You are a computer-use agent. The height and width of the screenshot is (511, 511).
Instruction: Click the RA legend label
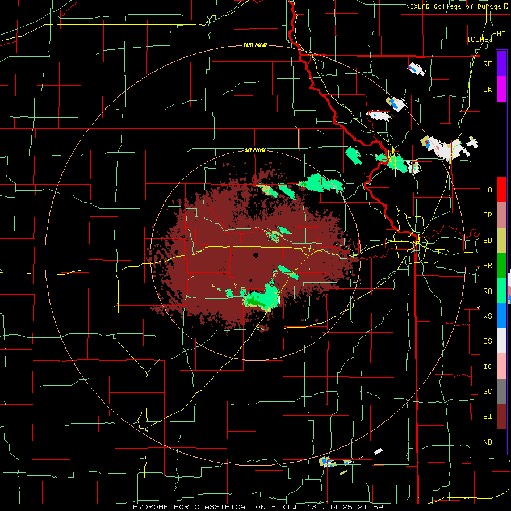488,291
